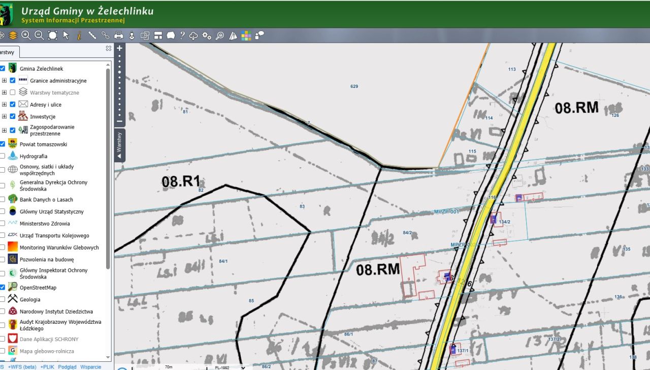
Task: Open the Wsparcie link
Action: (x=90, y=367)
